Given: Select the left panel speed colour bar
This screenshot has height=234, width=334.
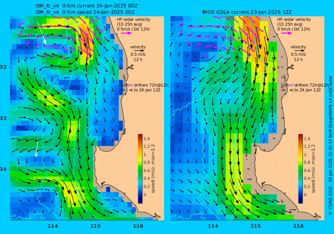Looking at the screenshot, I should point(140,169).
